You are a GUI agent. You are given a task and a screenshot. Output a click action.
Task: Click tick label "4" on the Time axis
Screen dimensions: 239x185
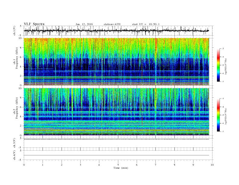tap(99, 165)
